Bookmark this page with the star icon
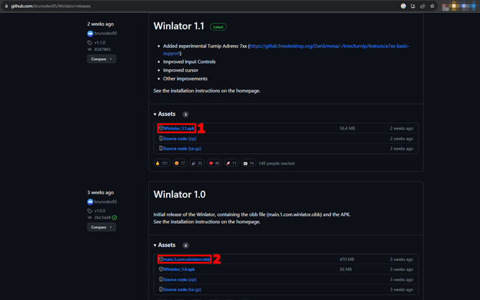 [432, 6]
